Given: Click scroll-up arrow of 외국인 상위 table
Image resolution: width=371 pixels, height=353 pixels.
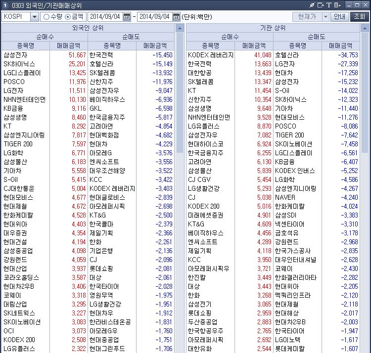Looking at the screenshot, I should 180,28.
